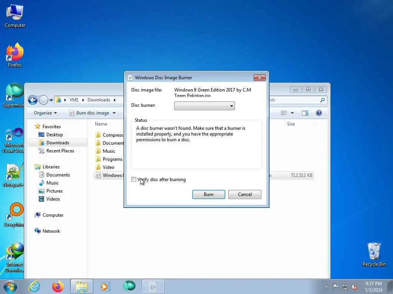393x294 pixels.
Task: Click VM1 in Explorer address bar
Action: click(74, 100)
